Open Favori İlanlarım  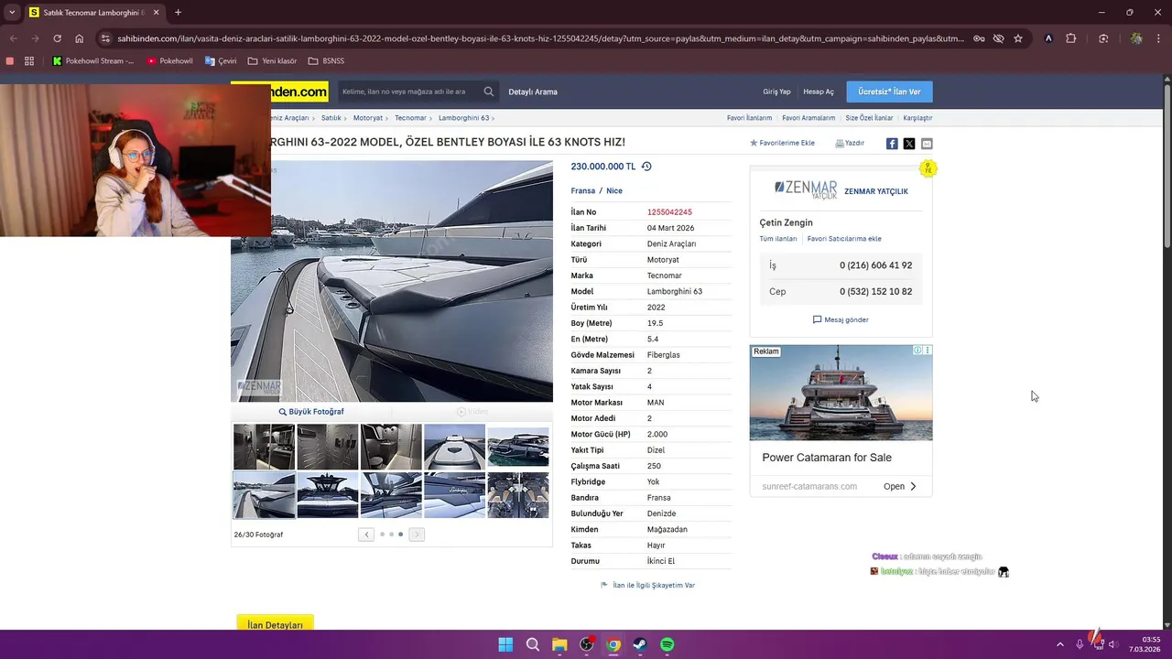(x=749, y=118)
